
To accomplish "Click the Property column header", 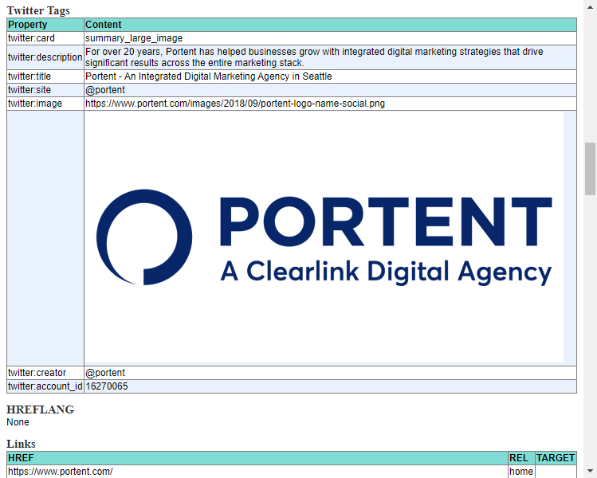I will click(x=45, y=25).
